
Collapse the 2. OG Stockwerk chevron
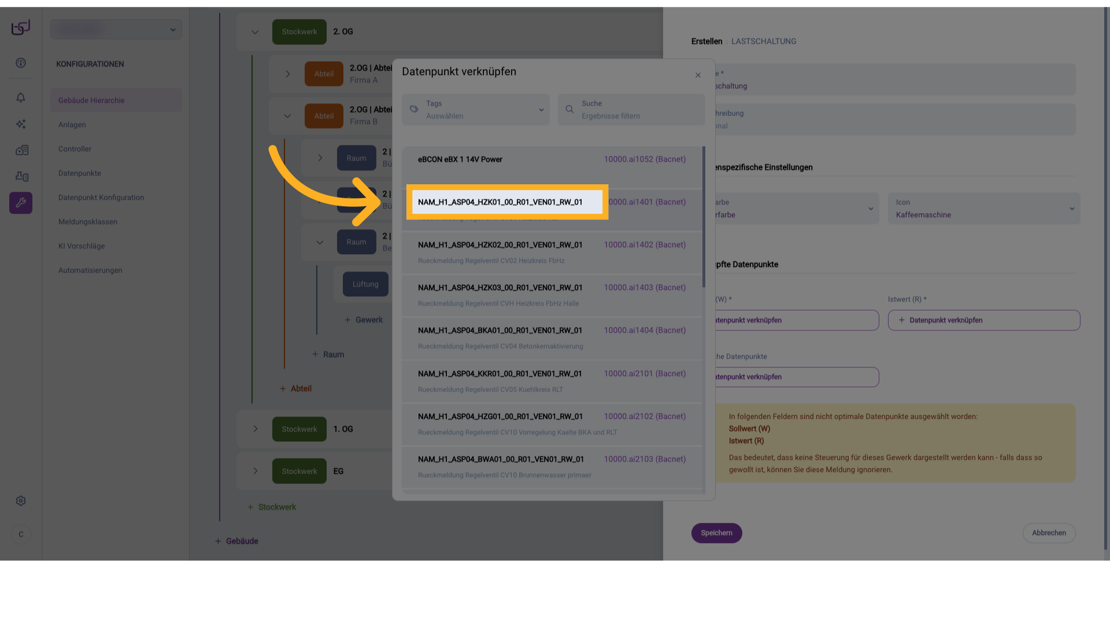(x=255, y=32)
